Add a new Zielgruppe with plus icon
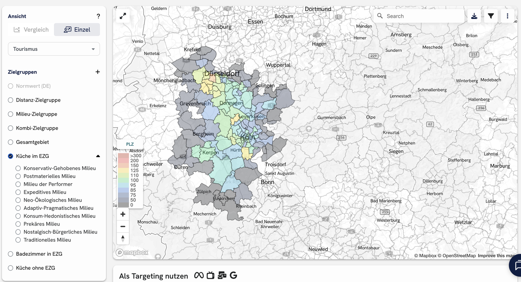 pyautogui.click(x=98, y=72)
